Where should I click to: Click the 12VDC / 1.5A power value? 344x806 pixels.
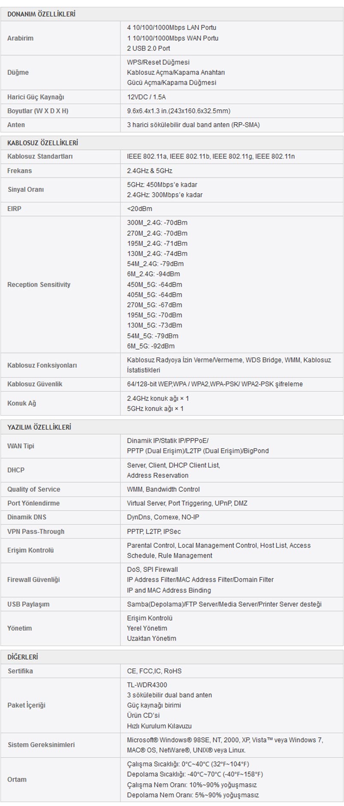coord(146,97)
